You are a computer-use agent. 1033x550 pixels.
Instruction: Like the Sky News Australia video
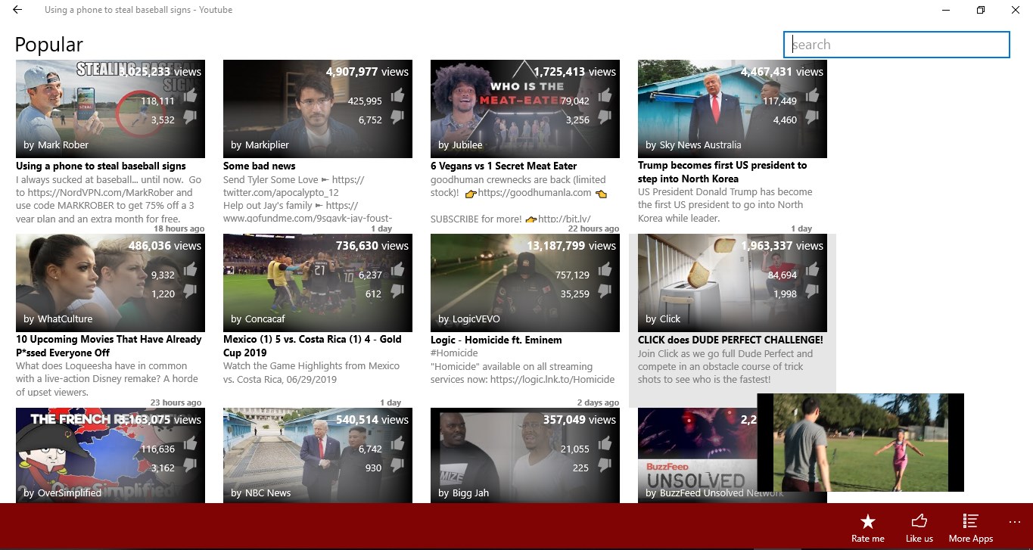[x=812, y=96]
